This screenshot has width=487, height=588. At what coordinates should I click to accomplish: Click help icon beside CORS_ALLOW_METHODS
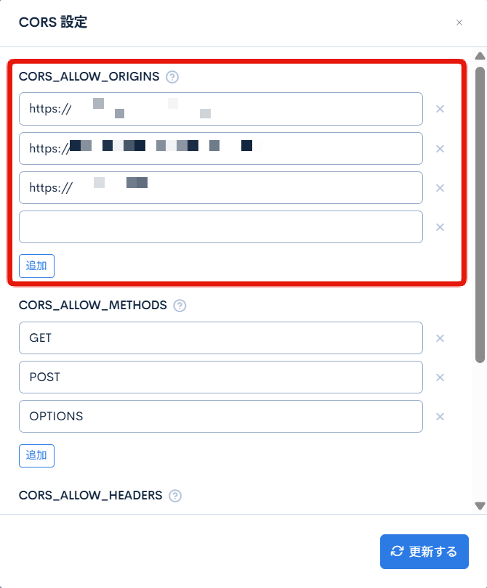pyautogui.click(x=180, y=306)
